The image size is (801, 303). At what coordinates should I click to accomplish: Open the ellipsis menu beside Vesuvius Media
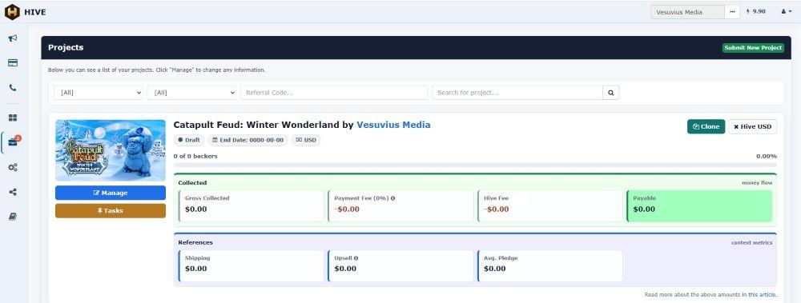click(x=733, y=12)
